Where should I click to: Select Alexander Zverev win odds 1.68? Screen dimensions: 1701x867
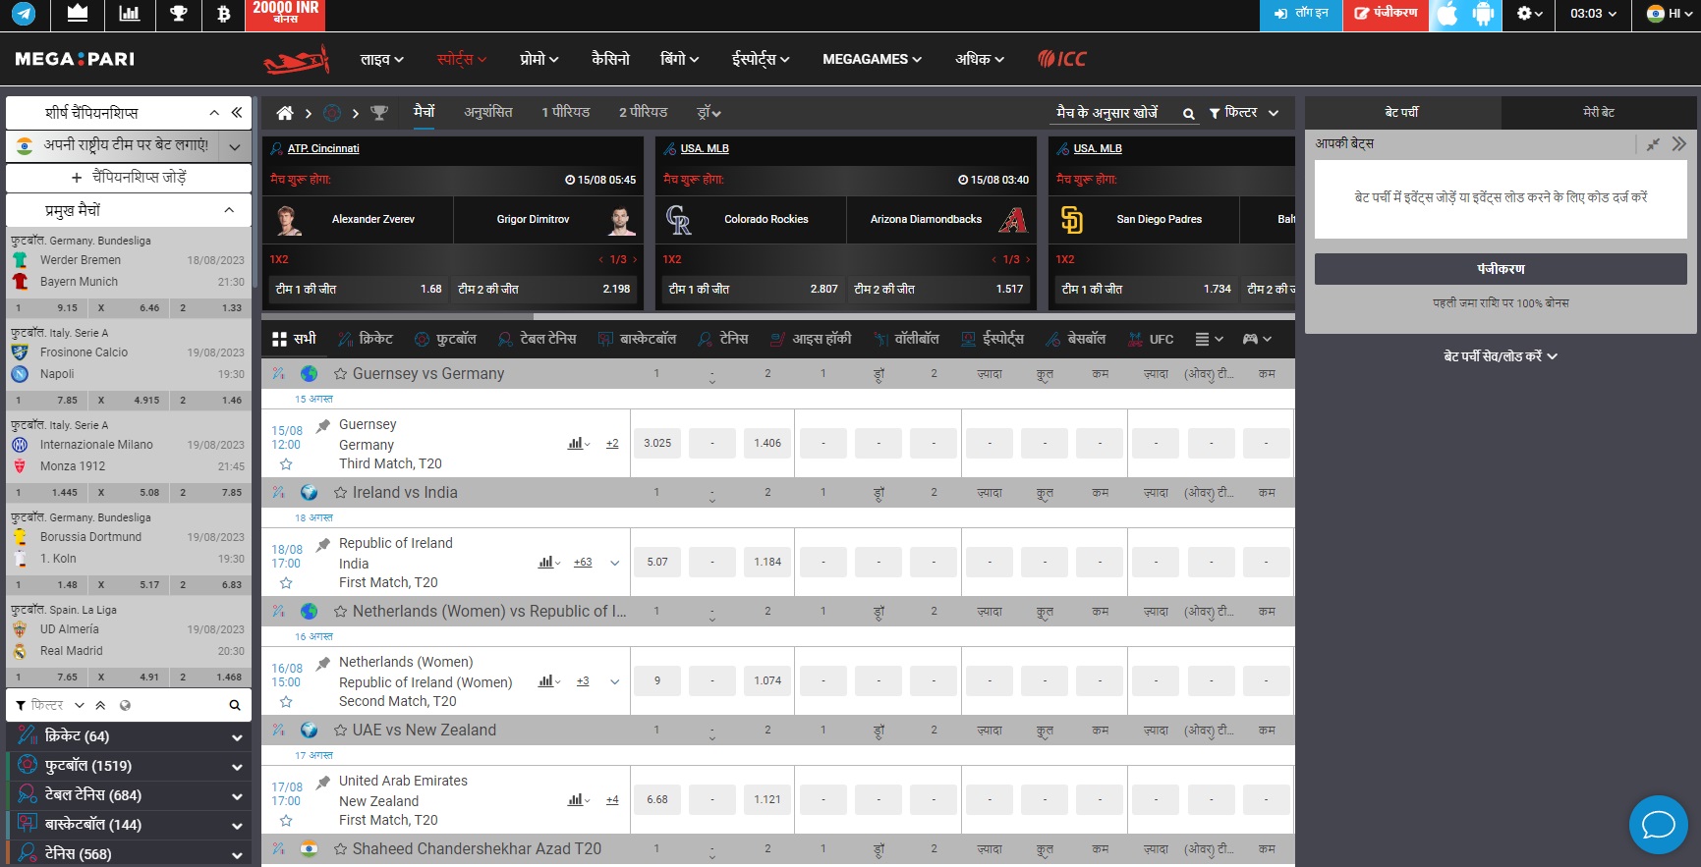[x=359, y=289]
